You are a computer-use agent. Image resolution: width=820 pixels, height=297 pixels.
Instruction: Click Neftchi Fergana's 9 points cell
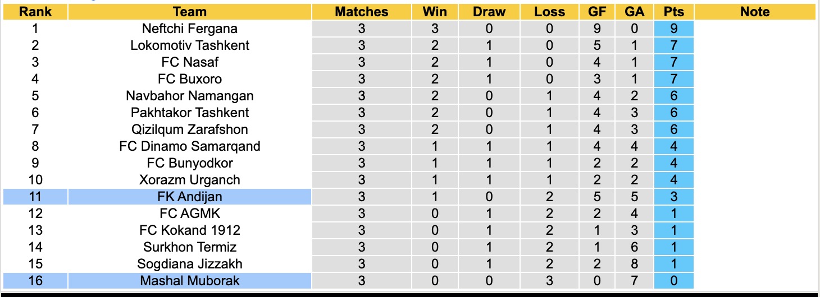673,29
